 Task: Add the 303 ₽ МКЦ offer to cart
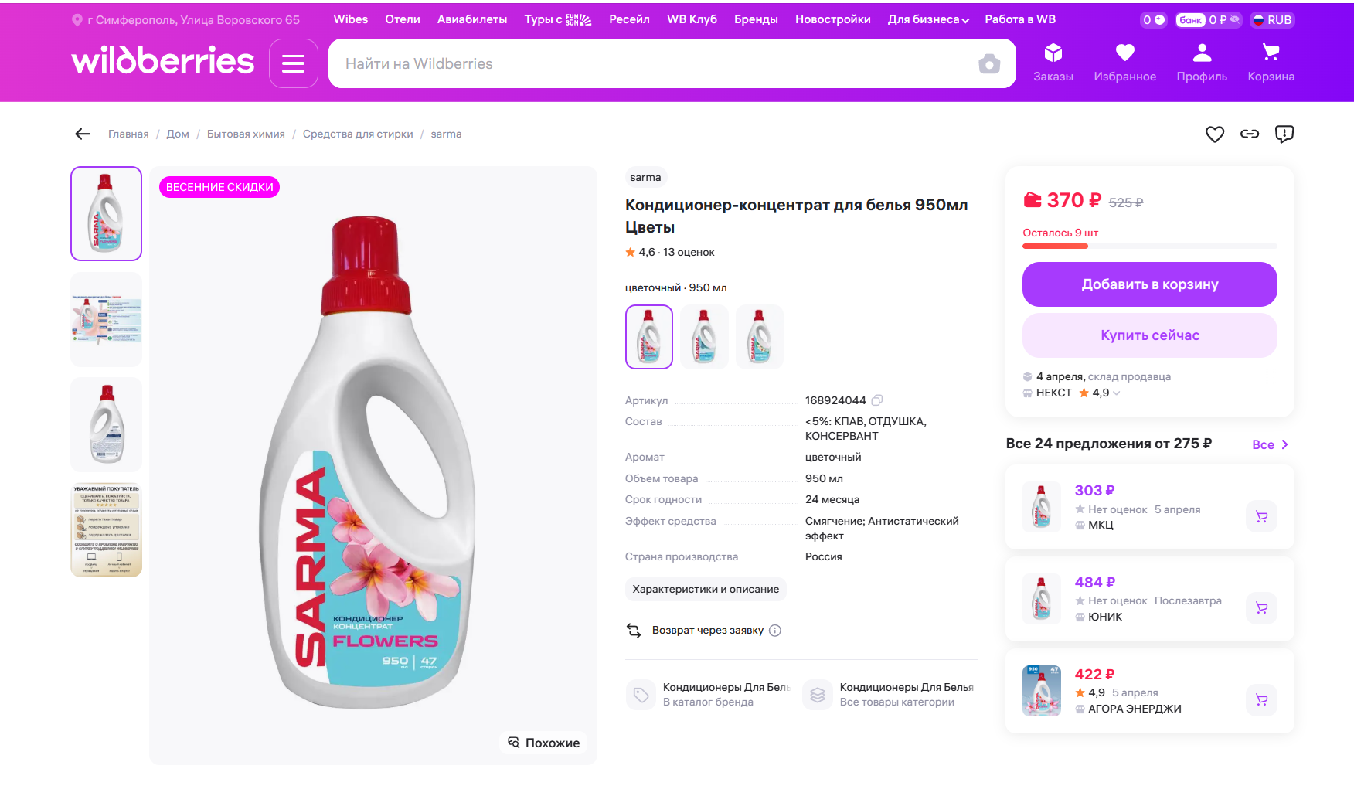click(1261, 516)
